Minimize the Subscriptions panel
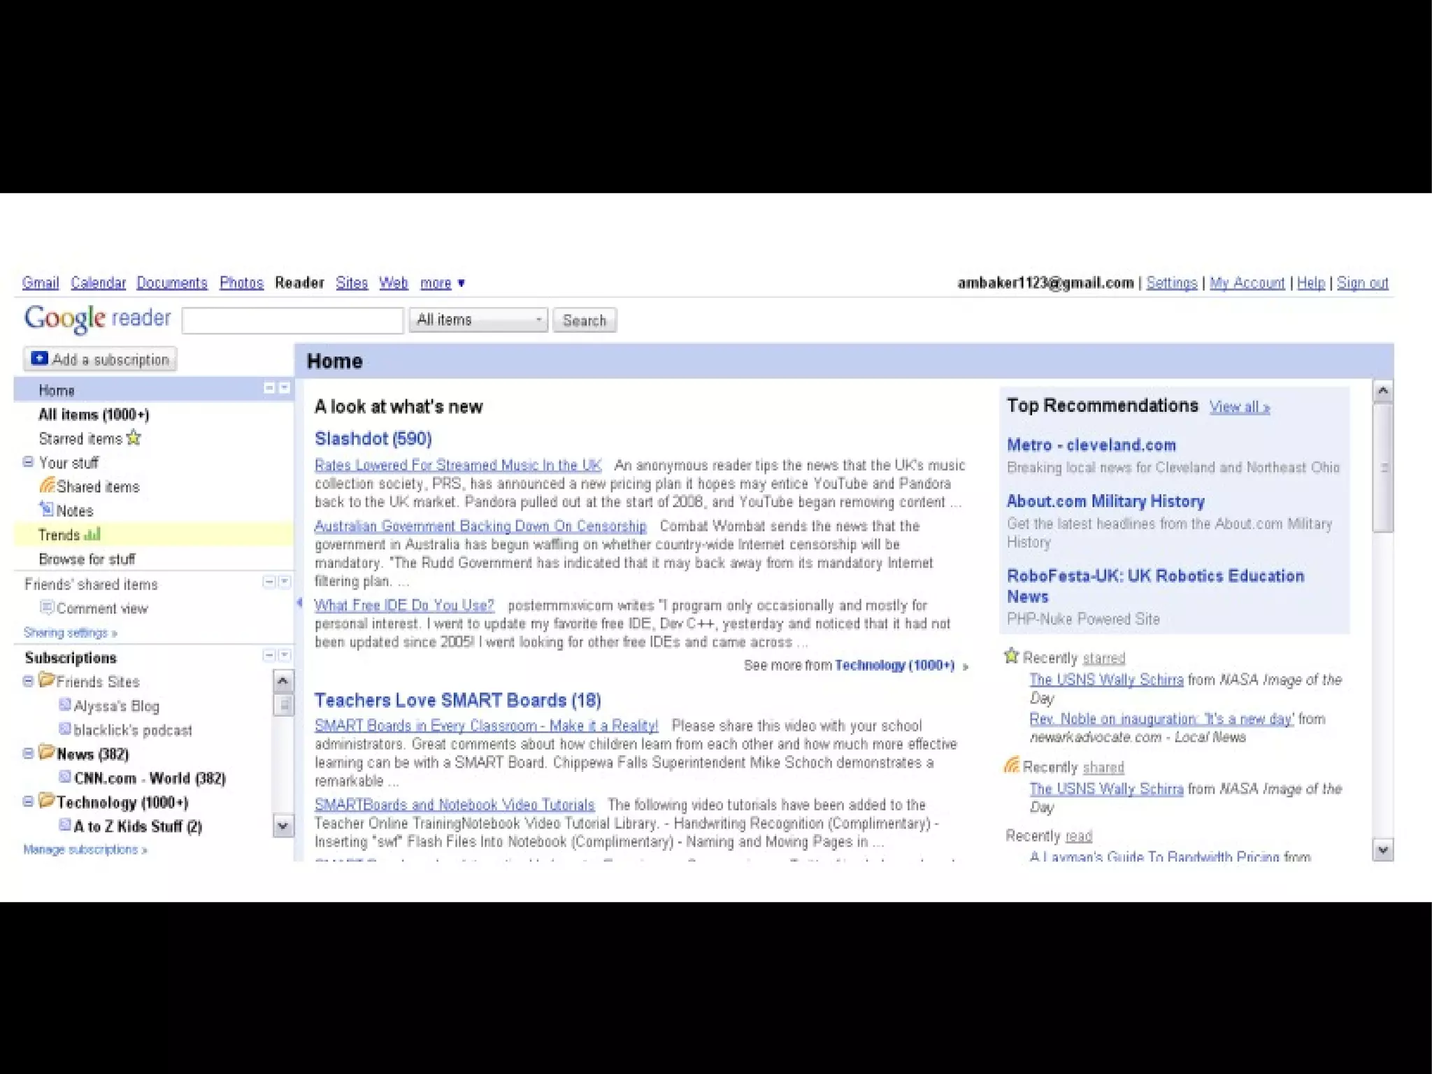 pyautogui.click(x=268, y=655)
